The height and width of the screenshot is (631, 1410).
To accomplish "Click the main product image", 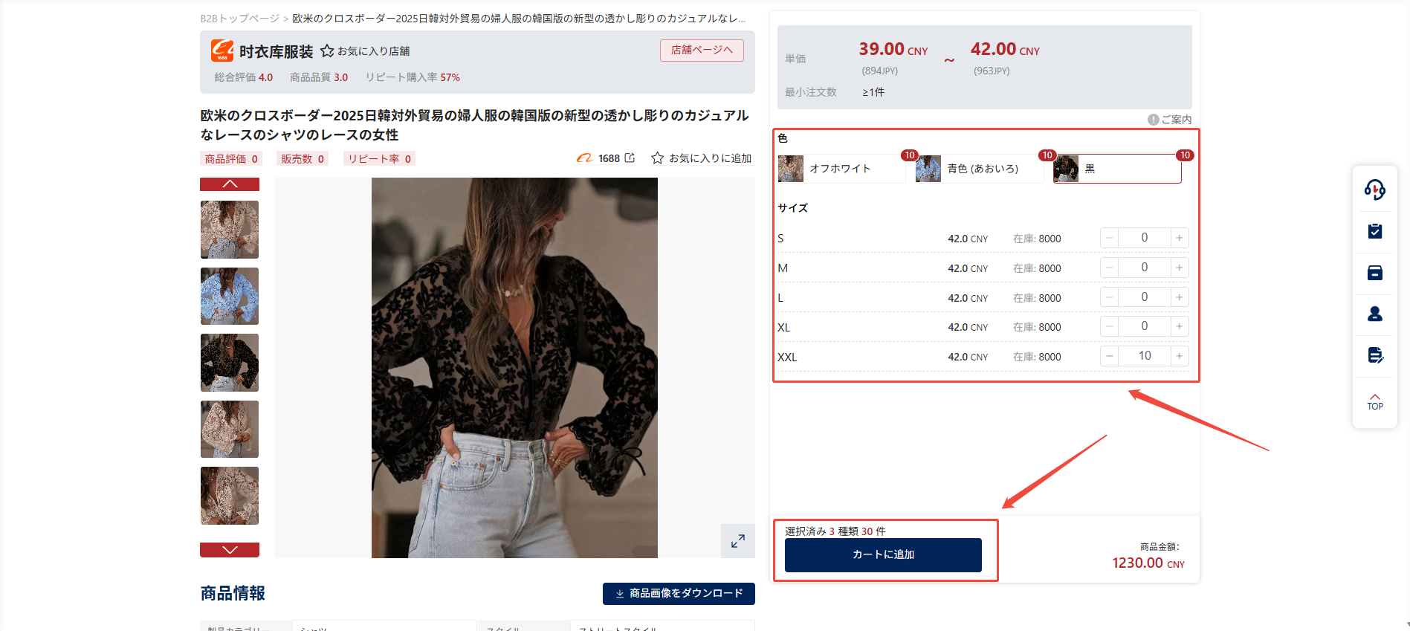I will click(514, 368).
